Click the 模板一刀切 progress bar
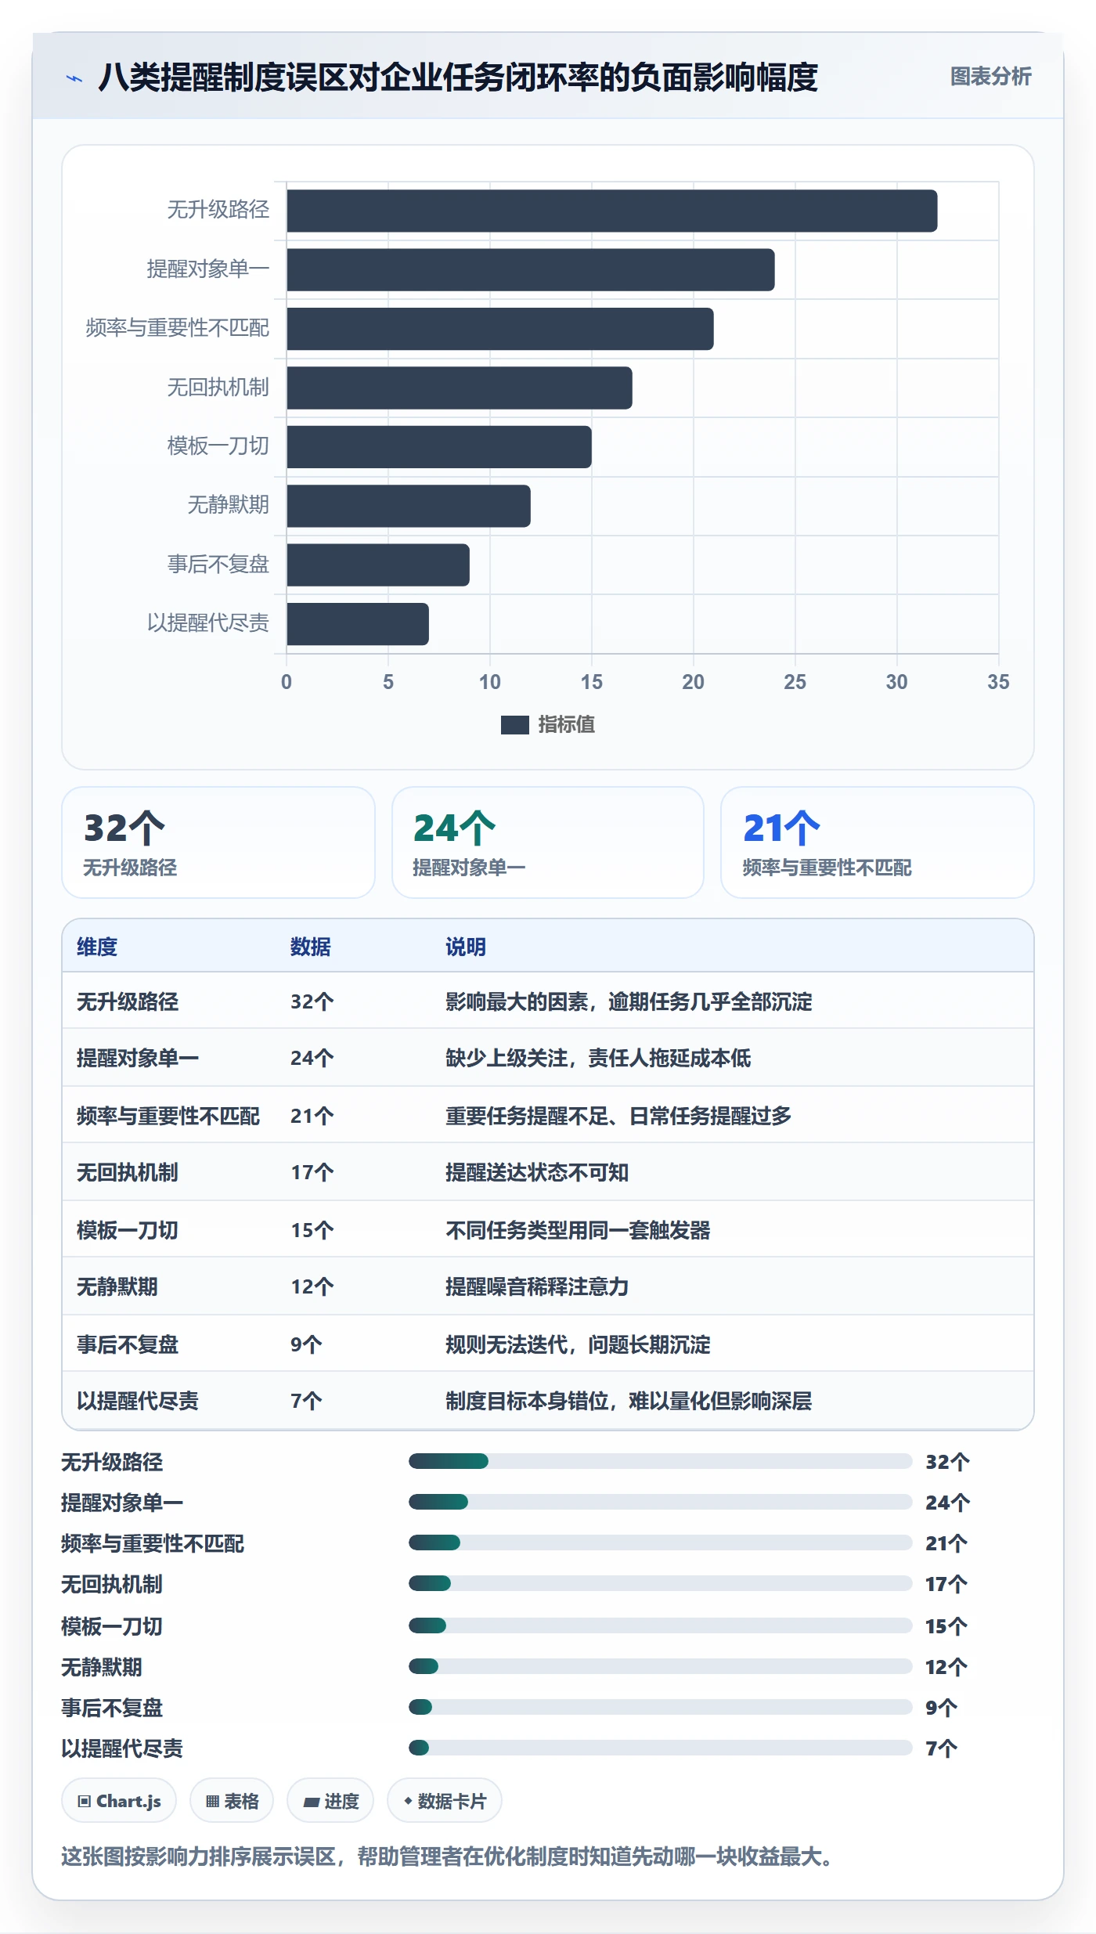Screen dimensions: 1096x1934 point(660,1625)
